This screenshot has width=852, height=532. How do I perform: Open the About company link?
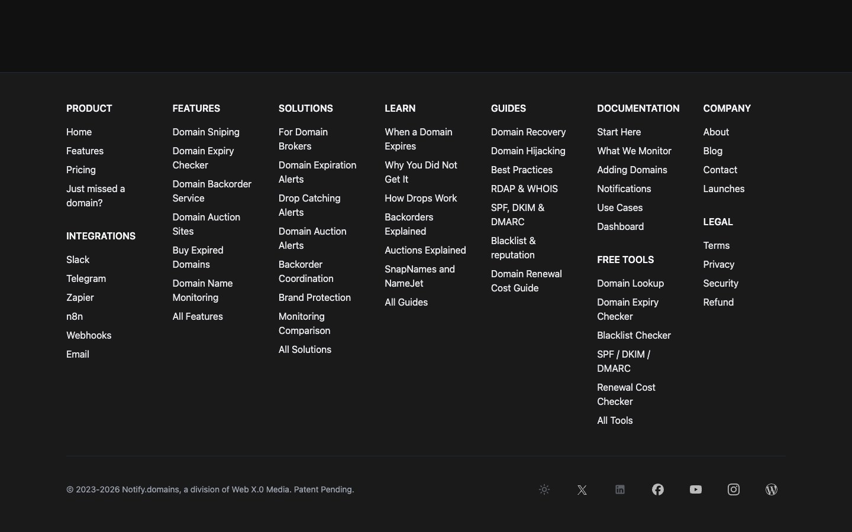[x=716, y=132]
